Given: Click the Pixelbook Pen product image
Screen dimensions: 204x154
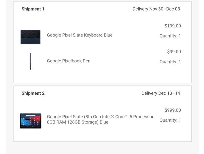Looking at the screenshot, I should tap(31, 61).
